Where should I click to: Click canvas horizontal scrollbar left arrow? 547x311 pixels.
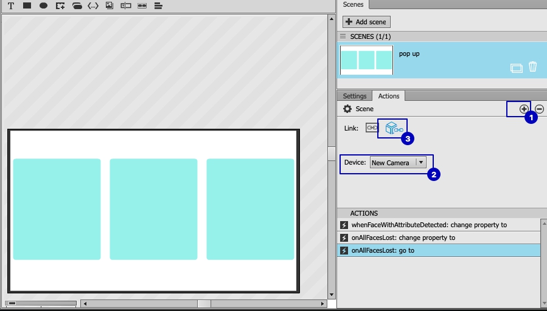85,304
